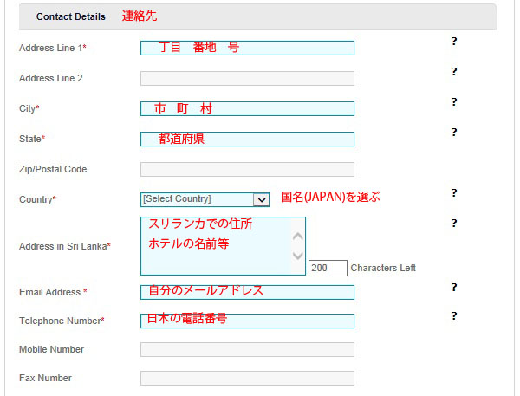This screenshot has width=520, height=396.
Task: Click scroll down arrow in Sri Lanka address box
Action: pyautogui.click(x=298, y=256)
